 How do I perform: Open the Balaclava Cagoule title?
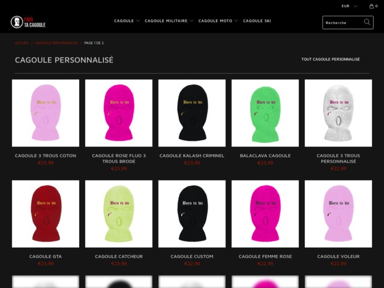(x=265, y=155)
